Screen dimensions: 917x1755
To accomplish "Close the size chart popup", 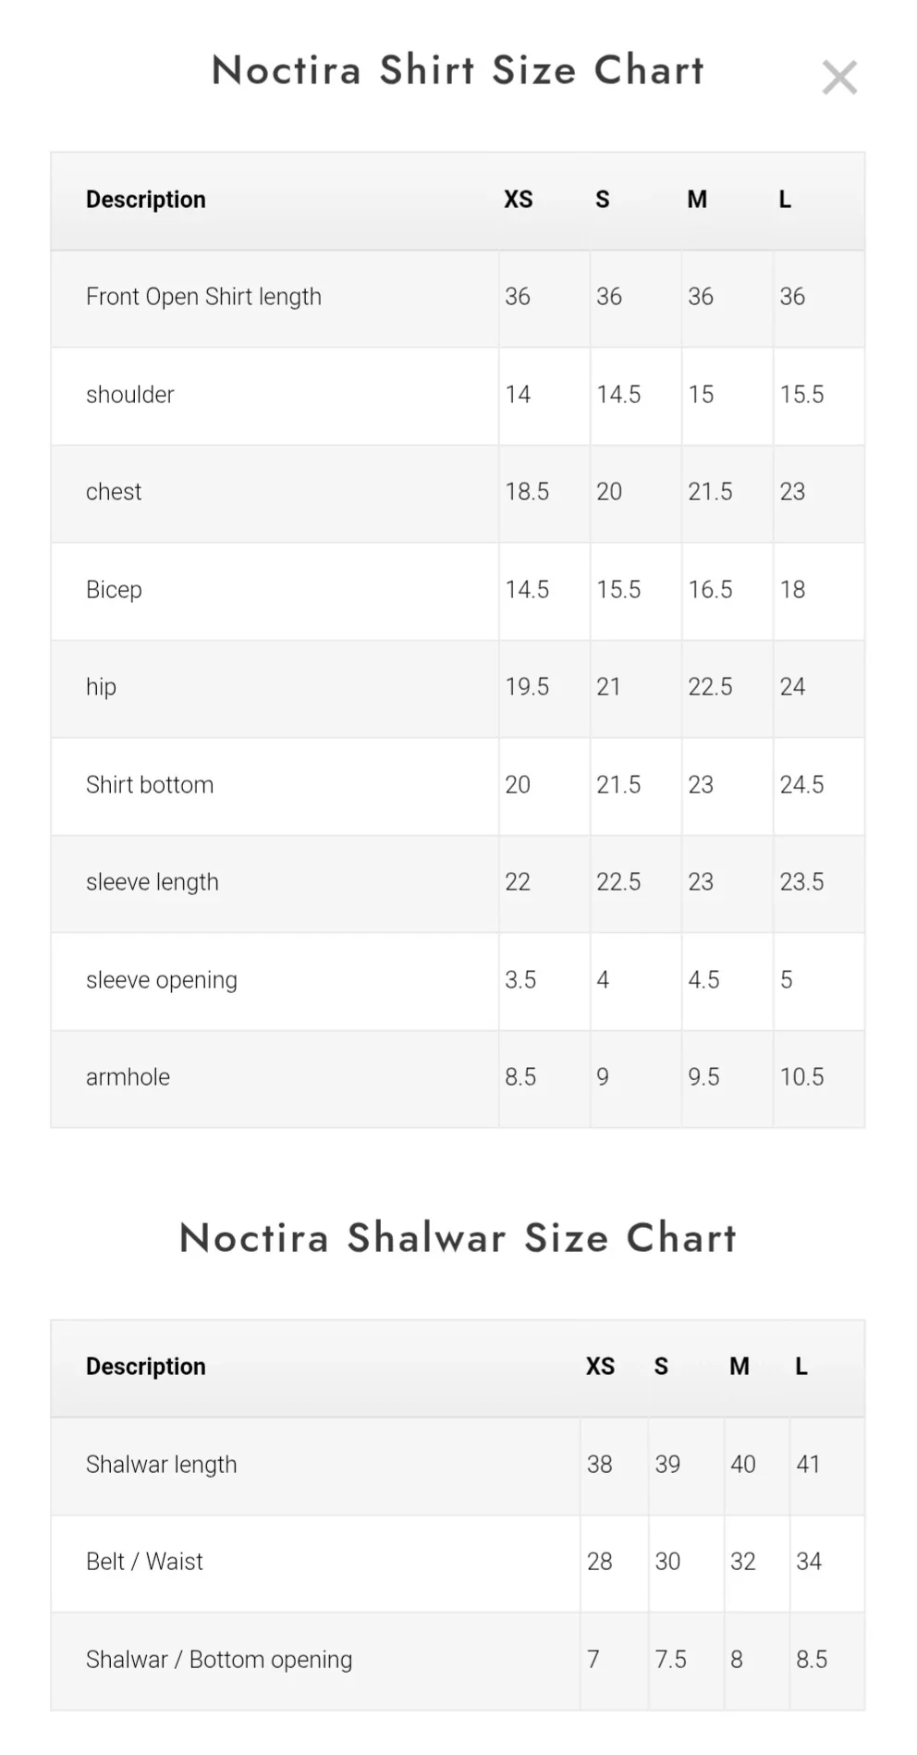I will tap(838, 78).
